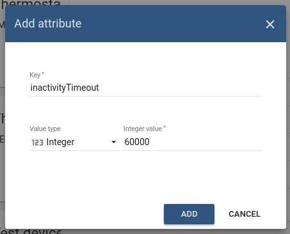
Task: Select the word Integer in Value type
Action: (x=60, y=142)
